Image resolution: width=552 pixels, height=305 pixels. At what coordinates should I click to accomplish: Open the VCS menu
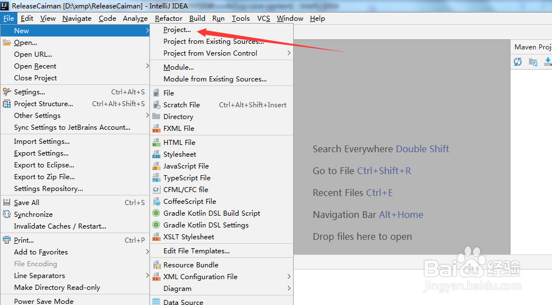click(263, 19)
